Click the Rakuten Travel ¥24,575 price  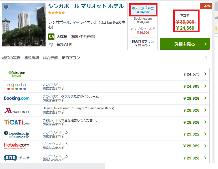[191, 74]
